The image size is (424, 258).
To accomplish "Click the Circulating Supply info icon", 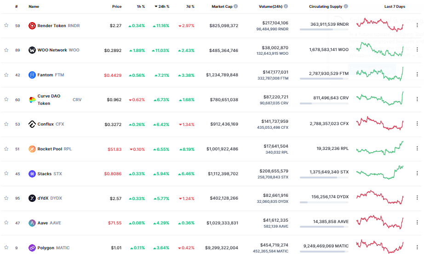I will point(346,6).
